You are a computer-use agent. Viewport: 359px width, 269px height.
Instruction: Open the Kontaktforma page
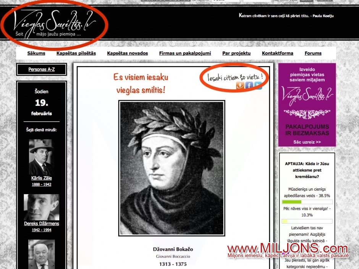[277, 53]
